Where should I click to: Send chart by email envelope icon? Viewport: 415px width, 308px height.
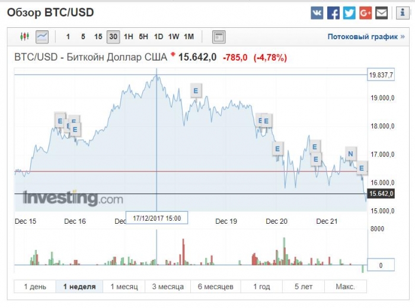pos(381,12)
